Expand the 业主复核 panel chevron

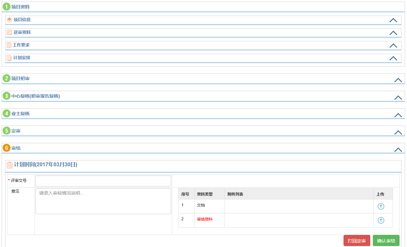398,115
